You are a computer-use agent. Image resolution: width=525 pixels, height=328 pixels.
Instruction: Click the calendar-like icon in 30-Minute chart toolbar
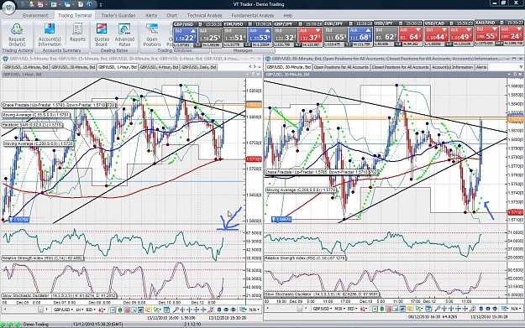pos(428,310)
